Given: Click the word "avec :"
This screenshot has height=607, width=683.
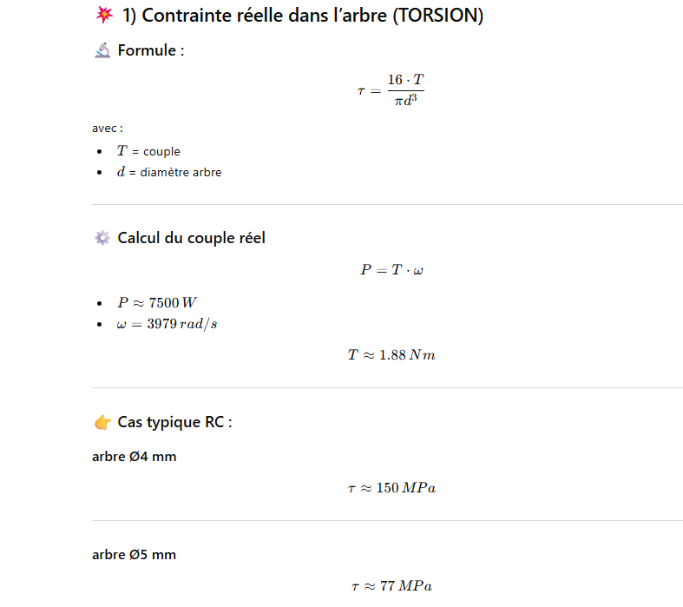Looking at the screenshot, I should click(108, 128).
